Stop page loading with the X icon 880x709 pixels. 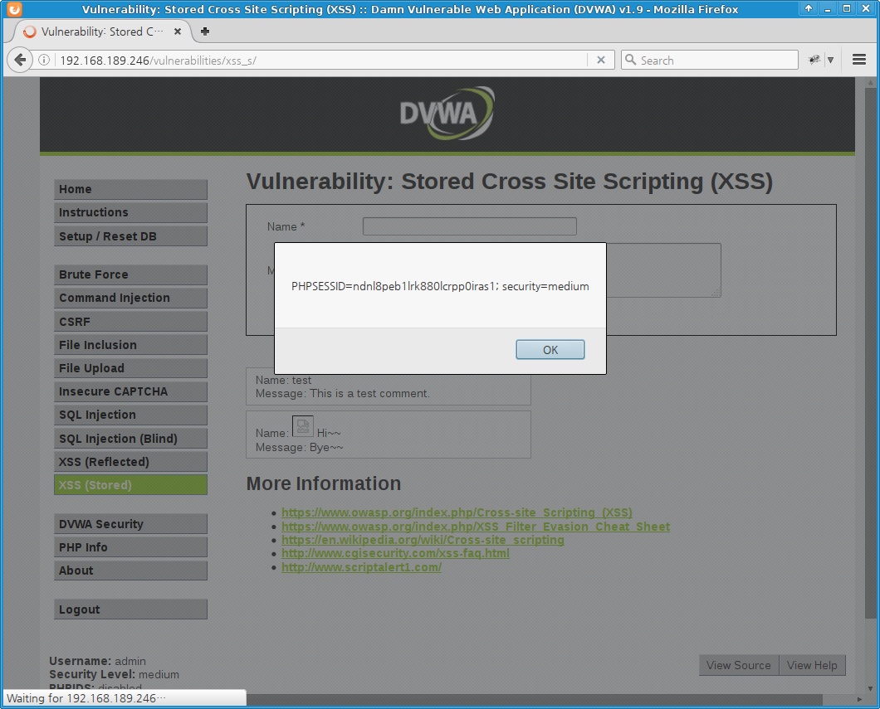click(600, 60)
